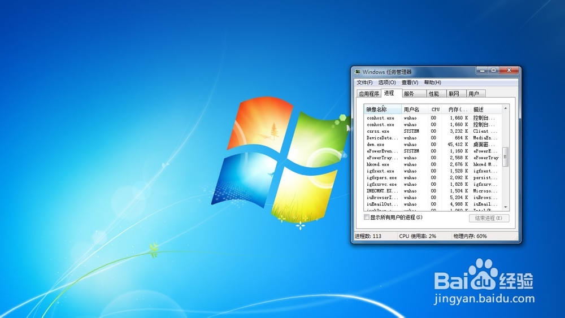565x318 pixels.
Task: Click the persist... description cell
Action: tap(485, 177)
